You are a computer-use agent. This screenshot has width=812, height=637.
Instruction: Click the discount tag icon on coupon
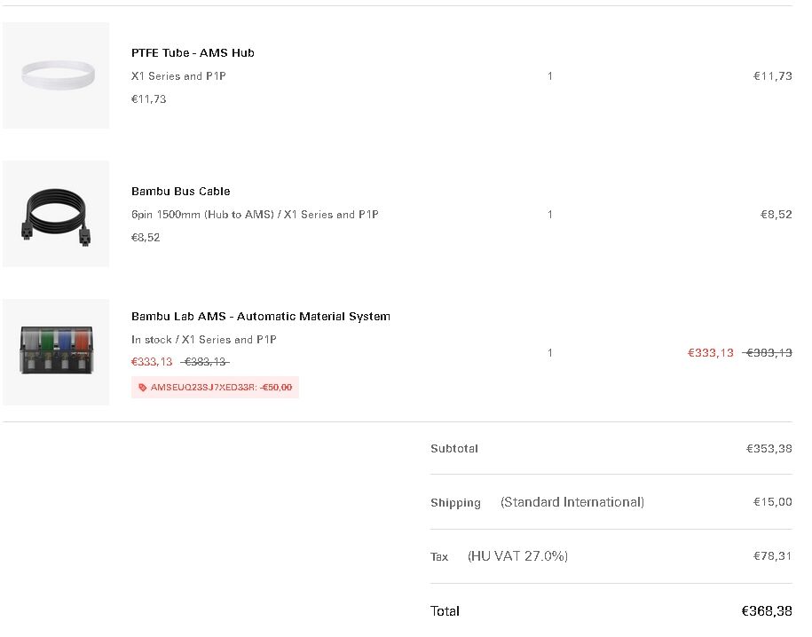(x=142, y=388)
